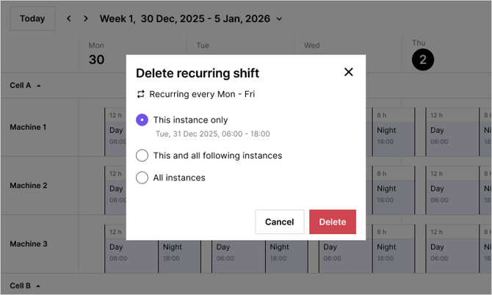492x295 pixels.
Task: Confirm with the red Delete button
Action: (332, 222)
